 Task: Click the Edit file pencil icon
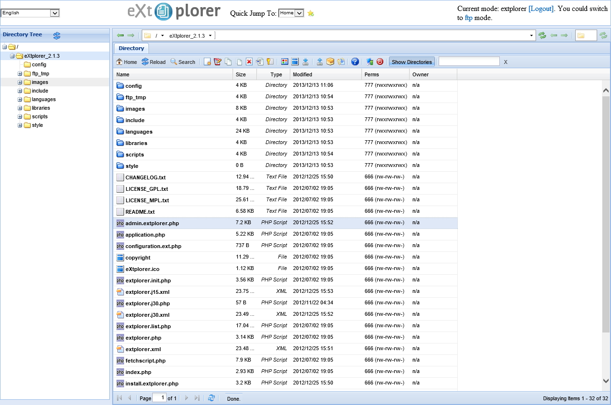[218, 62]
